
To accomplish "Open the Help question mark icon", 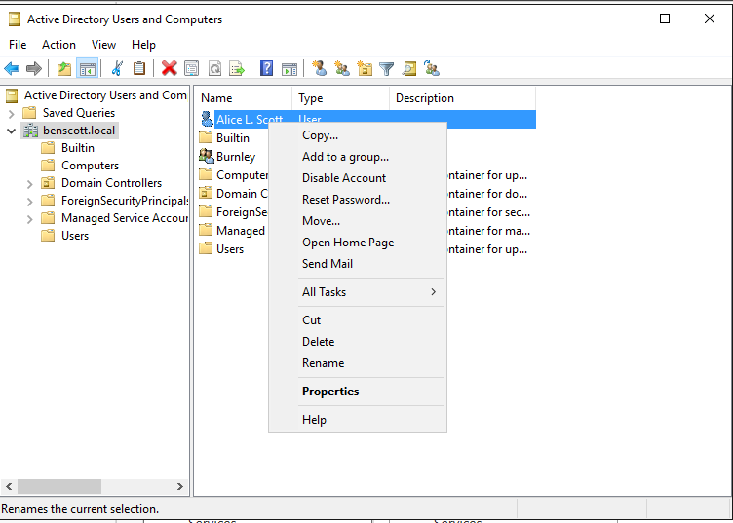I will (266, 68).
